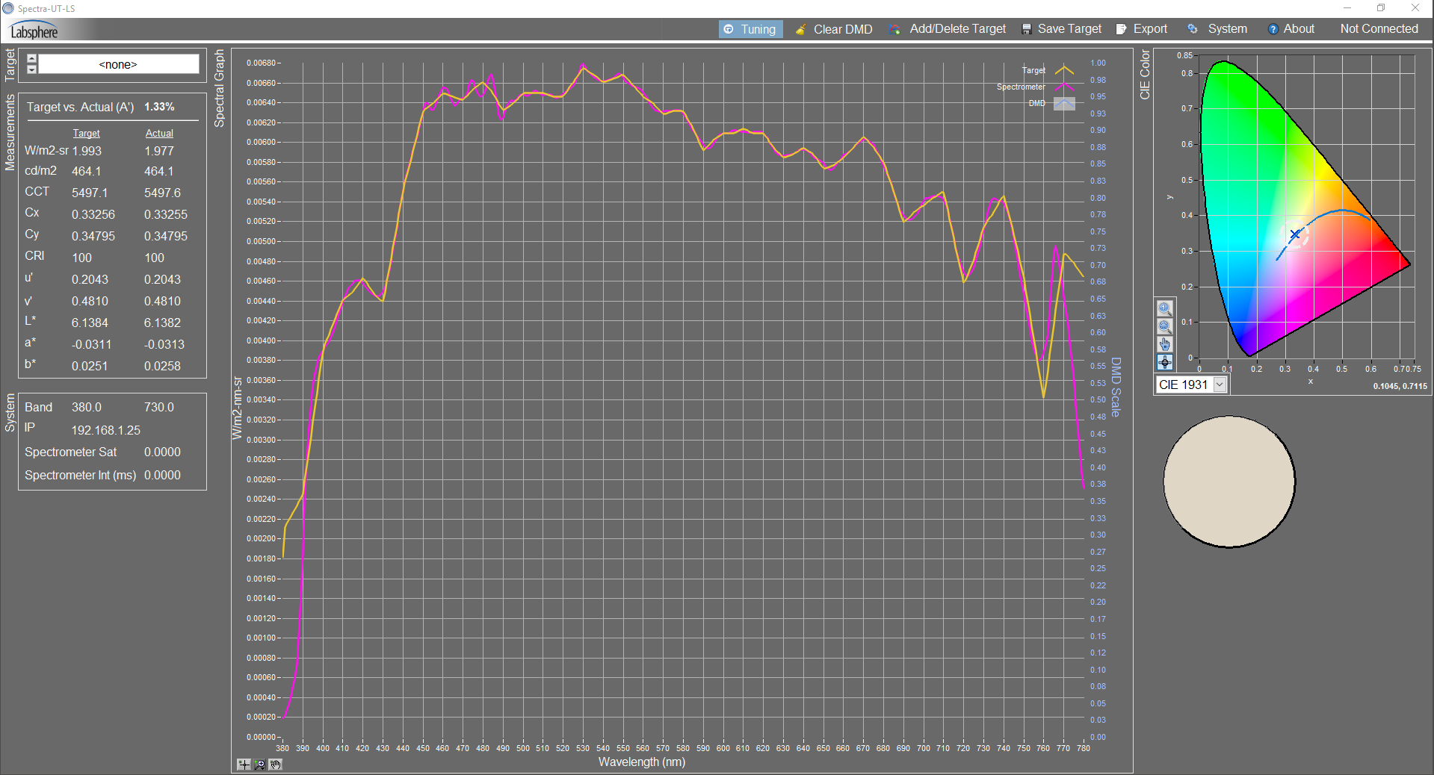The image size is (1434, 775).
Task: Toggle the DMD plot legend swatch
Action: pos(1063,104)
